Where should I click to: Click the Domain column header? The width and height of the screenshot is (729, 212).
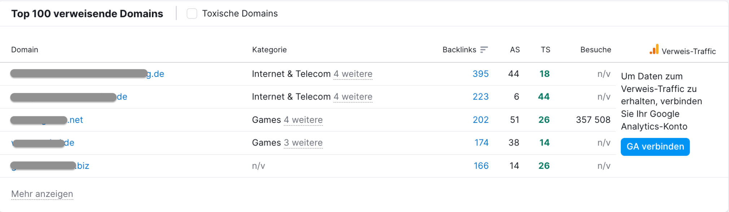pos(25,50)
